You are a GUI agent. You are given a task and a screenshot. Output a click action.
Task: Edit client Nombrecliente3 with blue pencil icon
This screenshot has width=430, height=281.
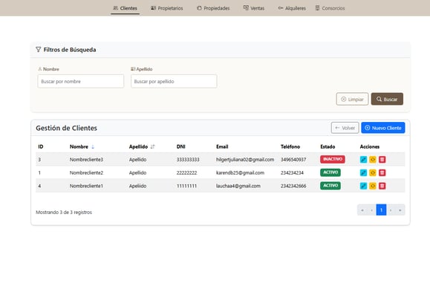pos(363,159)
